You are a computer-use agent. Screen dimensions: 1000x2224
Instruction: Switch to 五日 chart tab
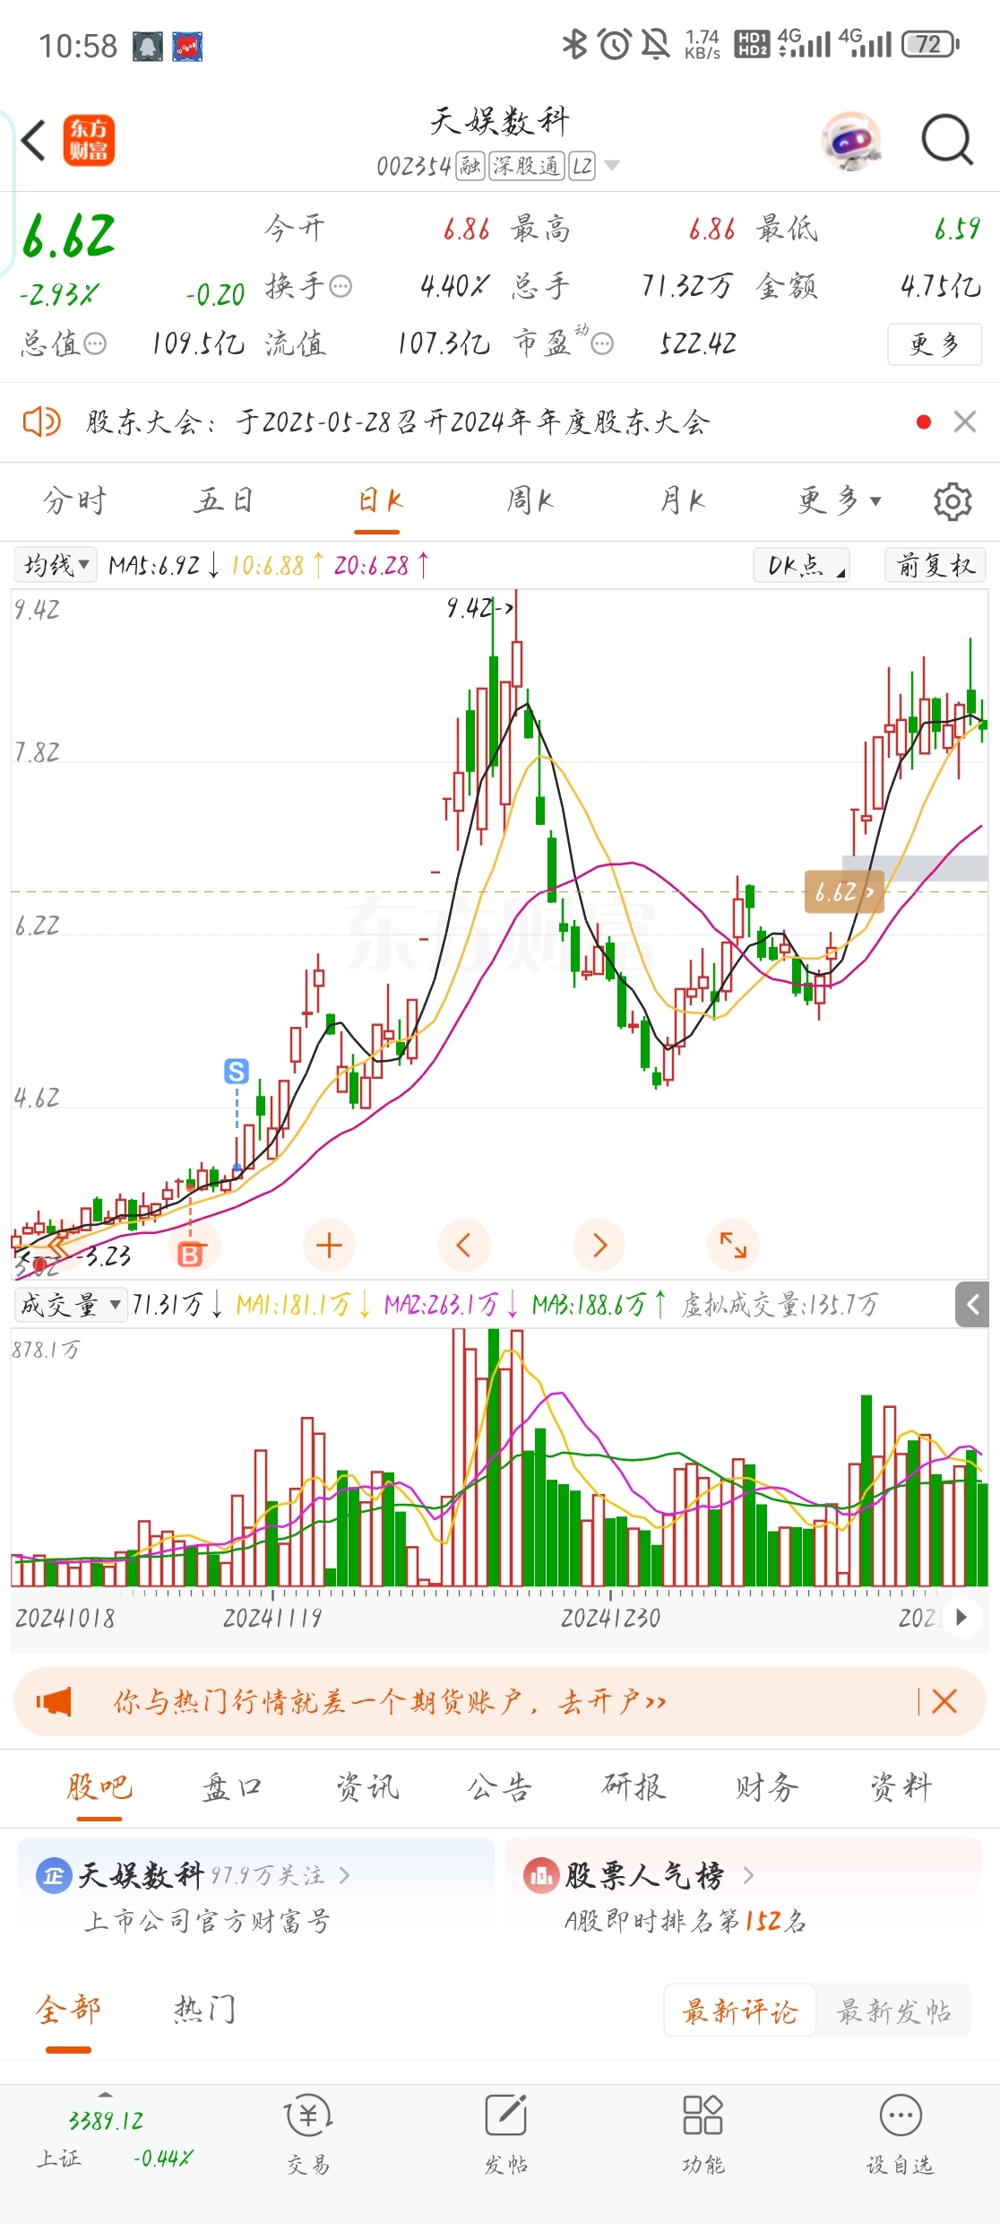(x=224, y=500)
